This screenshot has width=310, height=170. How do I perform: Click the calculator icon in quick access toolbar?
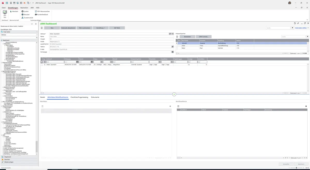tap(11, 3)
